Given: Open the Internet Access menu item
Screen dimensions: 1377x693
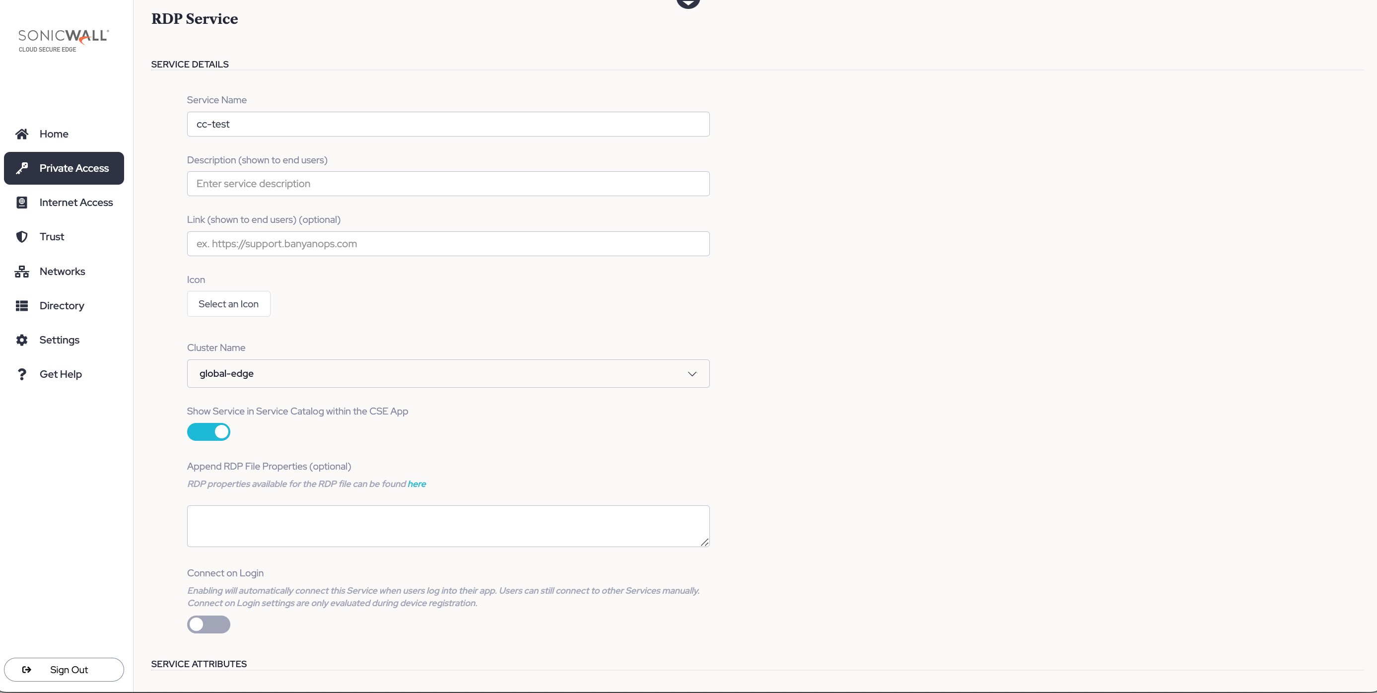Looking at the screenshot, I should click(x=76, y=203).
